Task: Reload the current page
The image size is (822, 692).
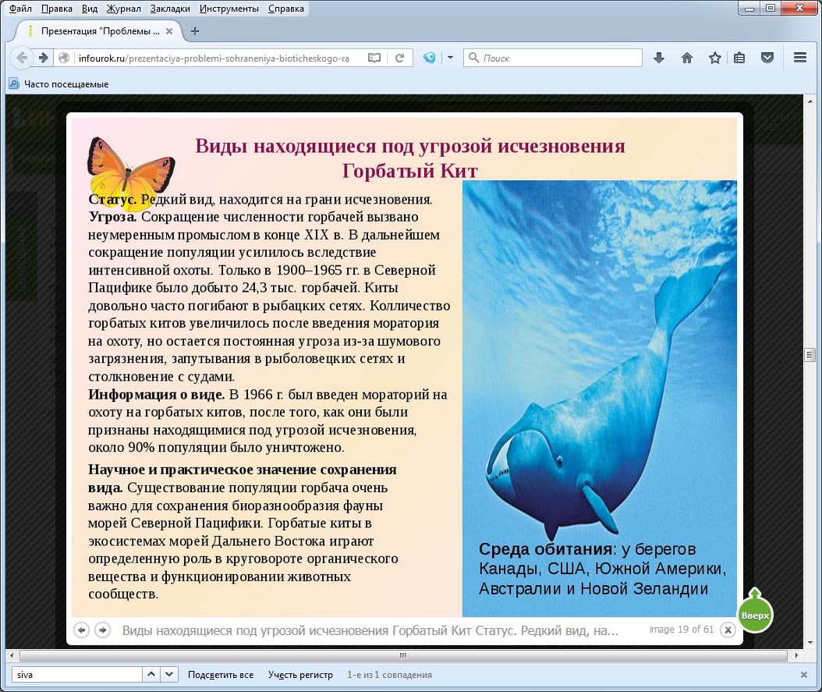Action: click(399, 58)
